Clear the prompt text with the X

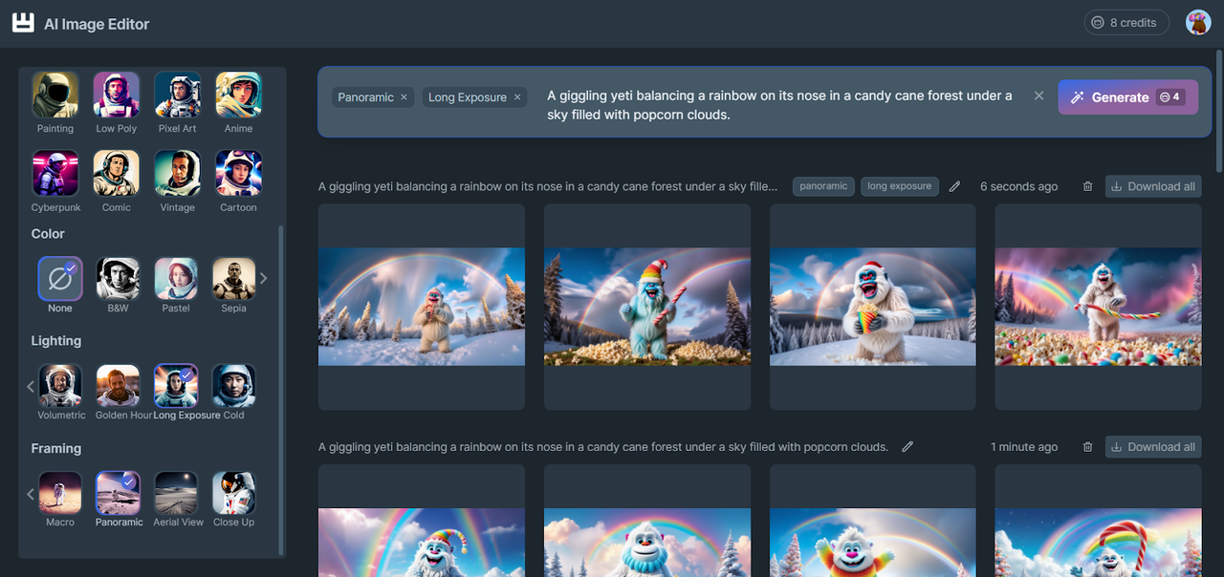(x=1038, y=96)
